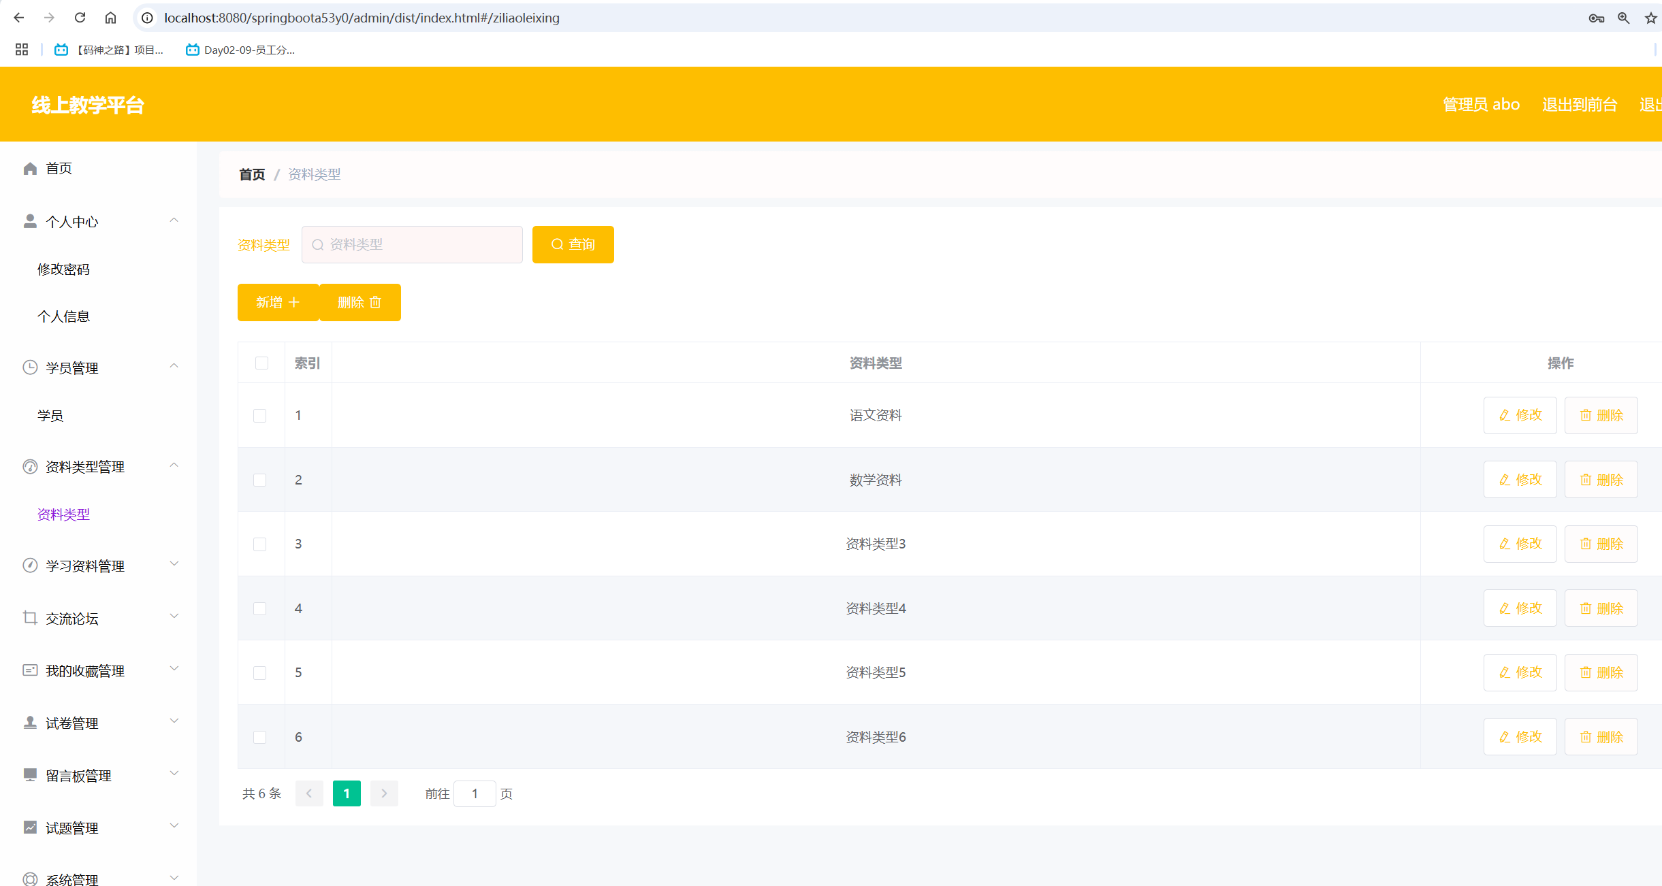Check the box for row 资料类型3

pyautogui.click(x=259, y=544)
